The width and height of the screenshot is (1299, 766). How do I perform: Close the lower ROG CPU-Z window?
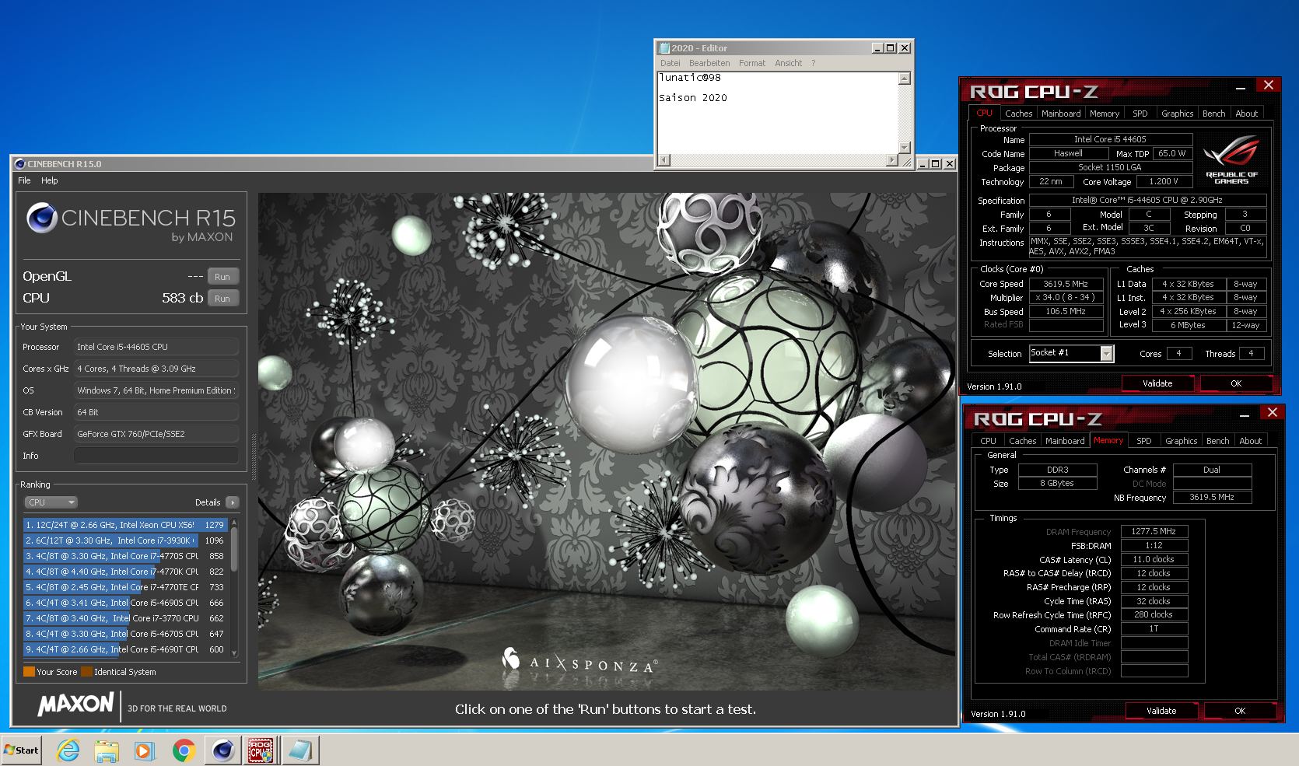(x=1273, y=412)
